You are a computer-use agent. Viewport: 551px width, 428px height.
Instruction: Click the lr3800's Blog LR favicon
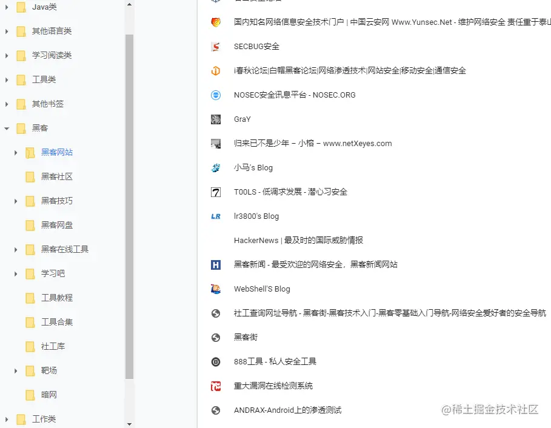coord(216,216)
